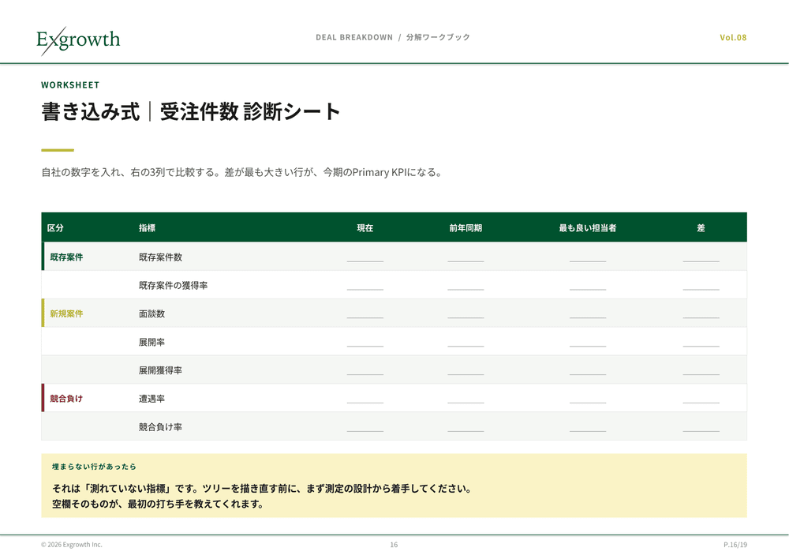Click the 区分 column header
This screenshot has width=789, height=559.
pyautogui.click(x=55, y=227)
